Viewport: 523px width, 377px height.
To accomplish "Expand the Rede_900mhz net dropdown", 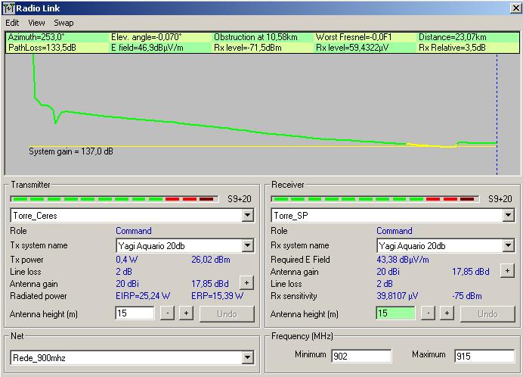I will [x=247, y=358].
